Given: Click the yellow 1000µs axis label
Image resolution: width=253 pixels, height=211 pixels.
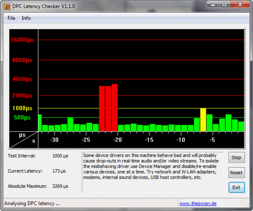Looking at the screenshot, I should [x=22, y=108].
